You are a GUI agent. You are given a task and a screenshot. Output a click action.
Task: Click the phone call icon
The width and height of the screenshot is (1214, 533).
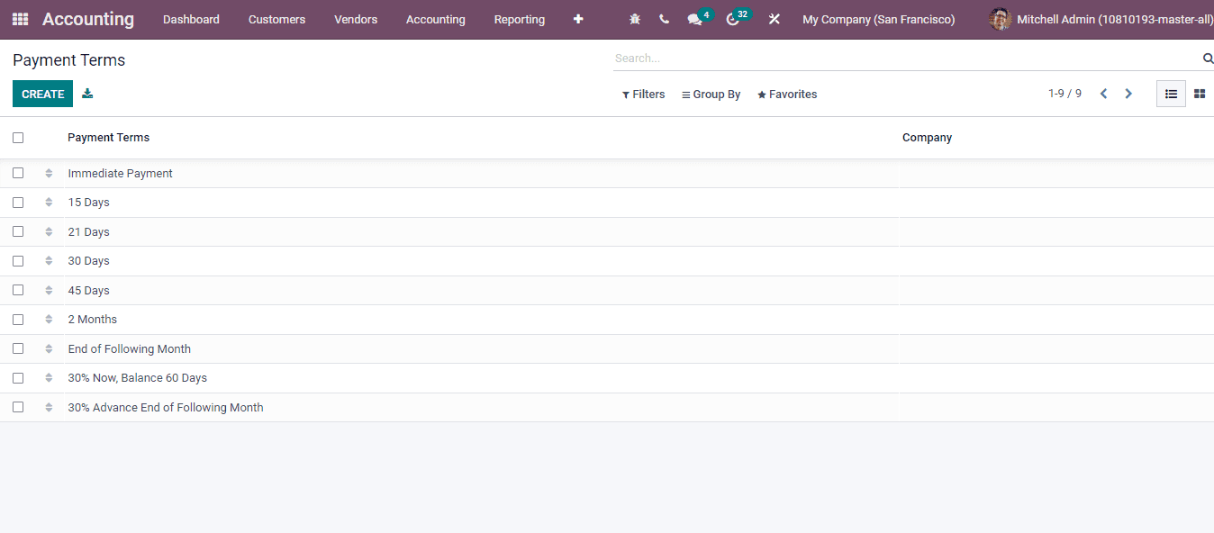pyautogui.click(x=664, y=19)
